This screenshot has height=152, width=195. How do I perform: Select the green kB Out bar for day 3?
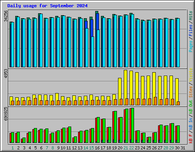coord(24,140)
